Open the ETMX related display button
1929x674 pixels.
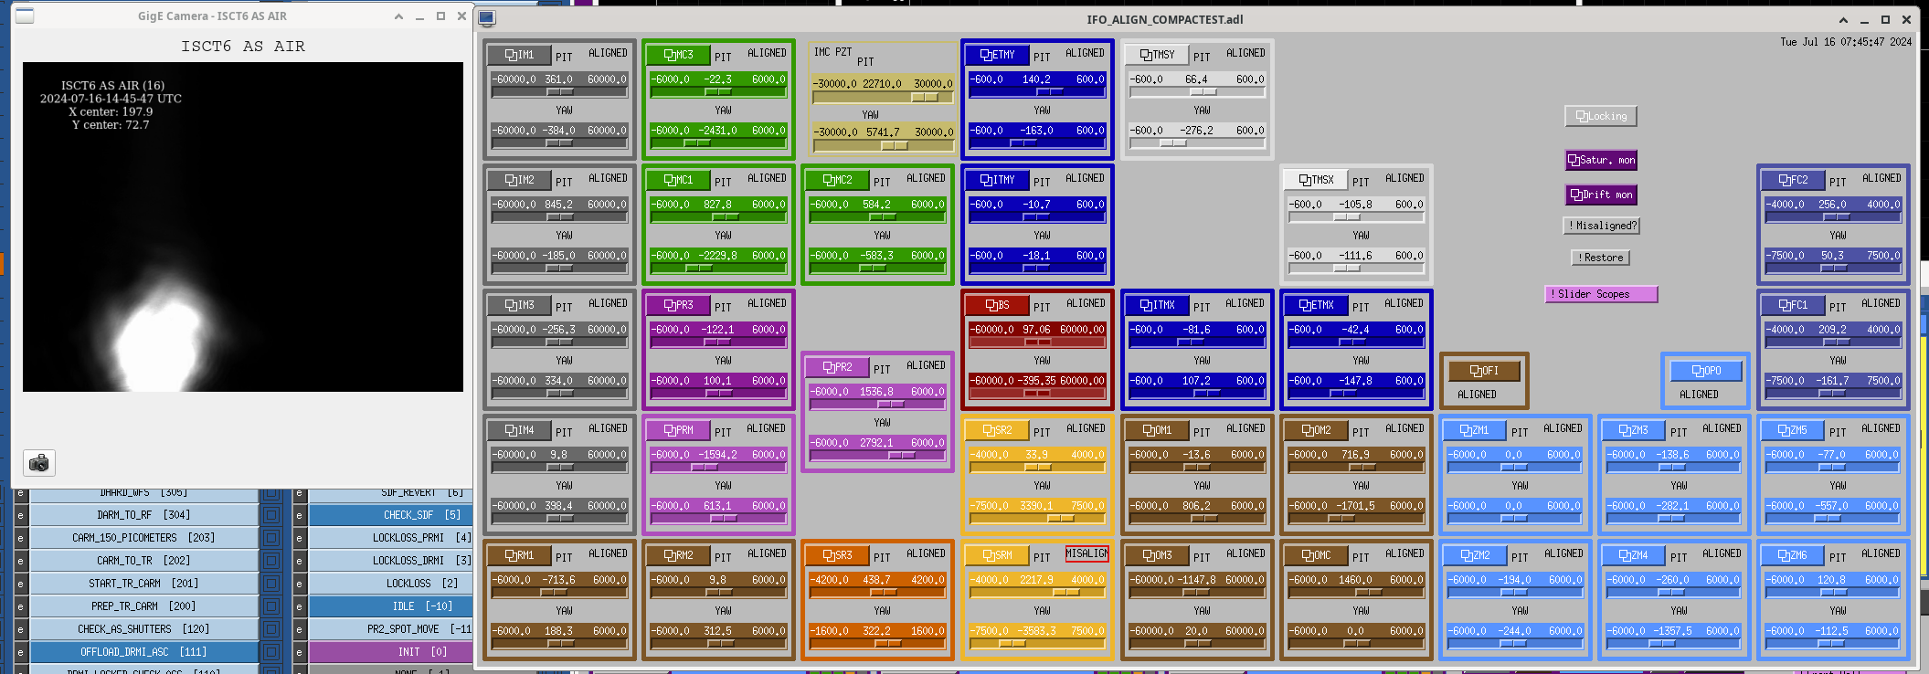click(1316, 305)
